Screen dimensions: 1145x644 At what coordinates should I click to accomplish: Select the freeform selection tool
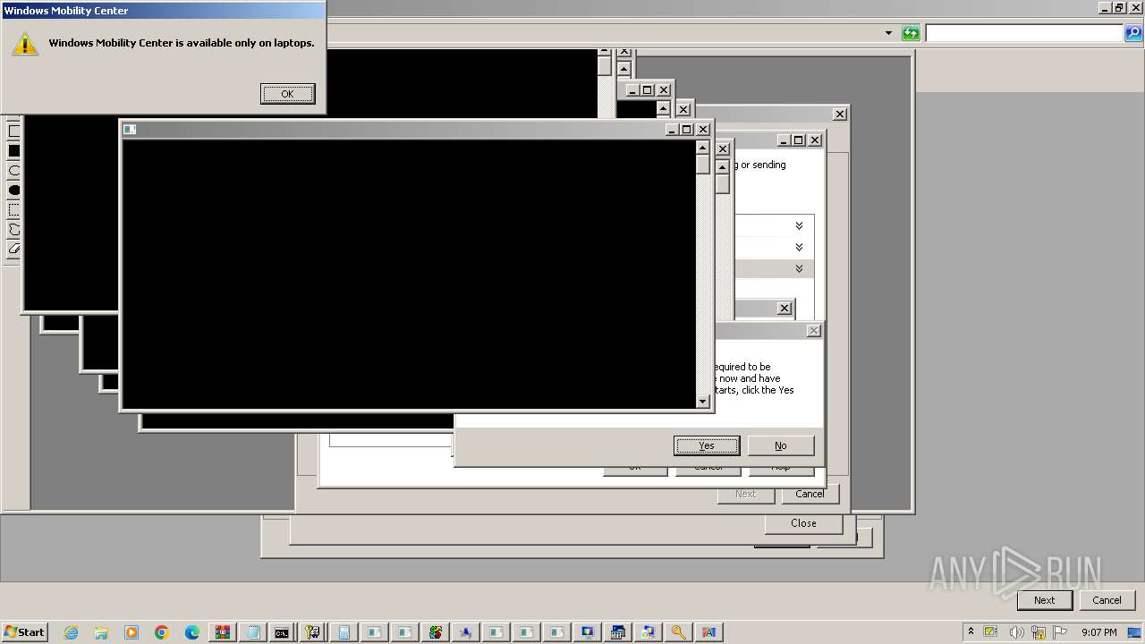click(14, 230)
